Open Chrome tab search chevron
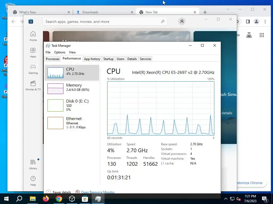The image size is (273, 204). (x=228, y=9)
